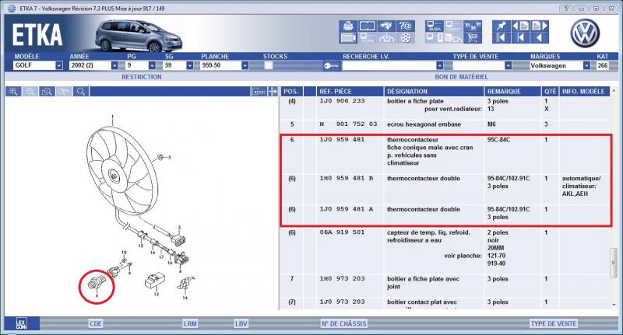Image resolution: width=623 pixels, height=335 pixels.
Task: Click the LexCom logo in bottom bar
Action: click(x=22, y=323)
